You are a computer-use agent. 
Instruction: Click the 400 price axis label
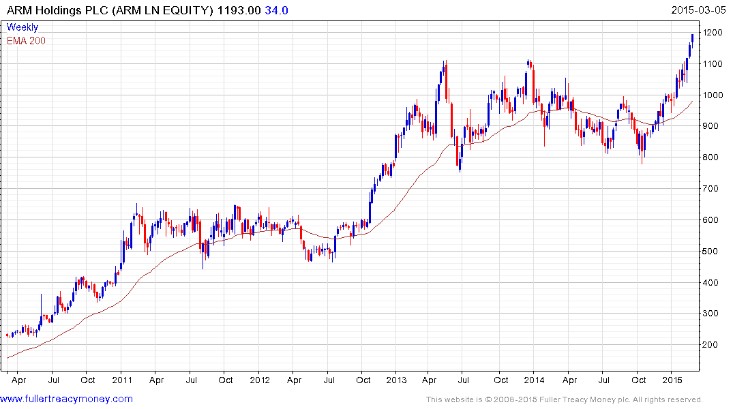710,282
